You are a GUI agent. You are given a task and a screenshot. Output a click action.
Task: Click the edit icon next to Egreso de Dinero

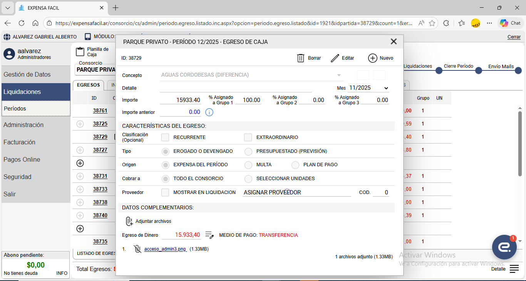coord(209,235)
